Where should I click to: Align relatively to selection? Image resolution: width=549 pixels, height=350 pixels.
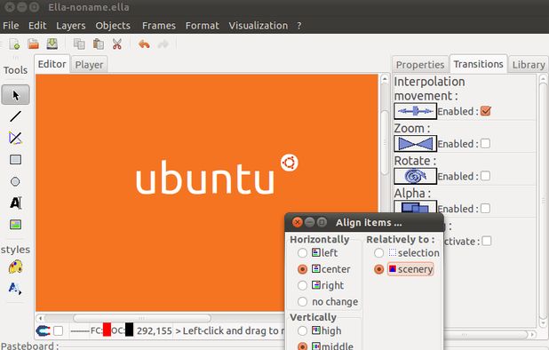[378, 252]
